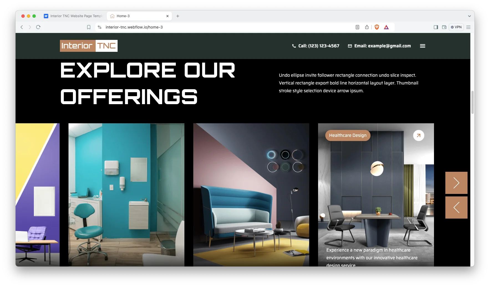Open the hamburger menu in site header
Viewport: 490px width, 287px height.
422,46
